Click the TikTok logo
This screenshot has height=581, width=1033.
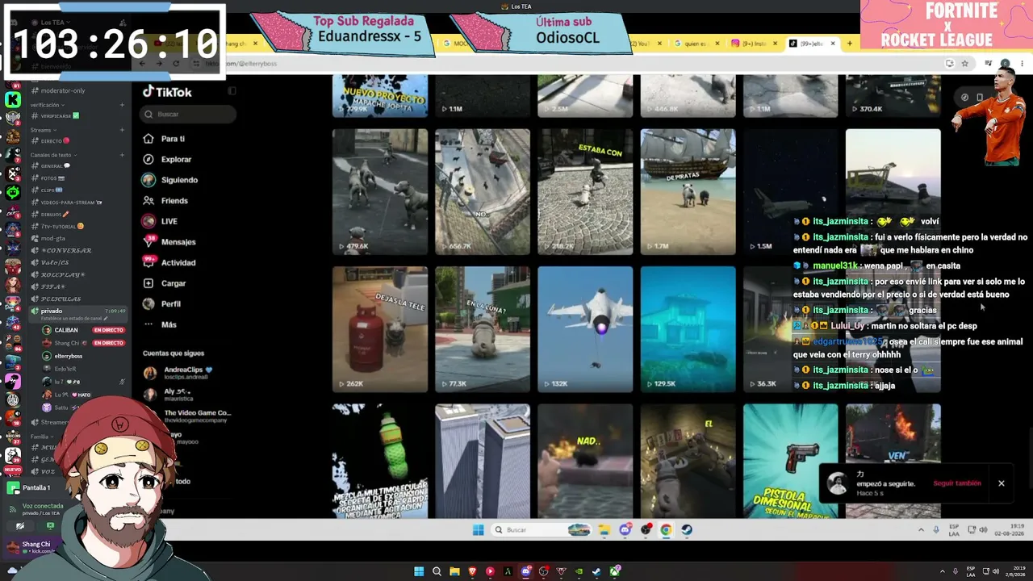click(167, 92)
